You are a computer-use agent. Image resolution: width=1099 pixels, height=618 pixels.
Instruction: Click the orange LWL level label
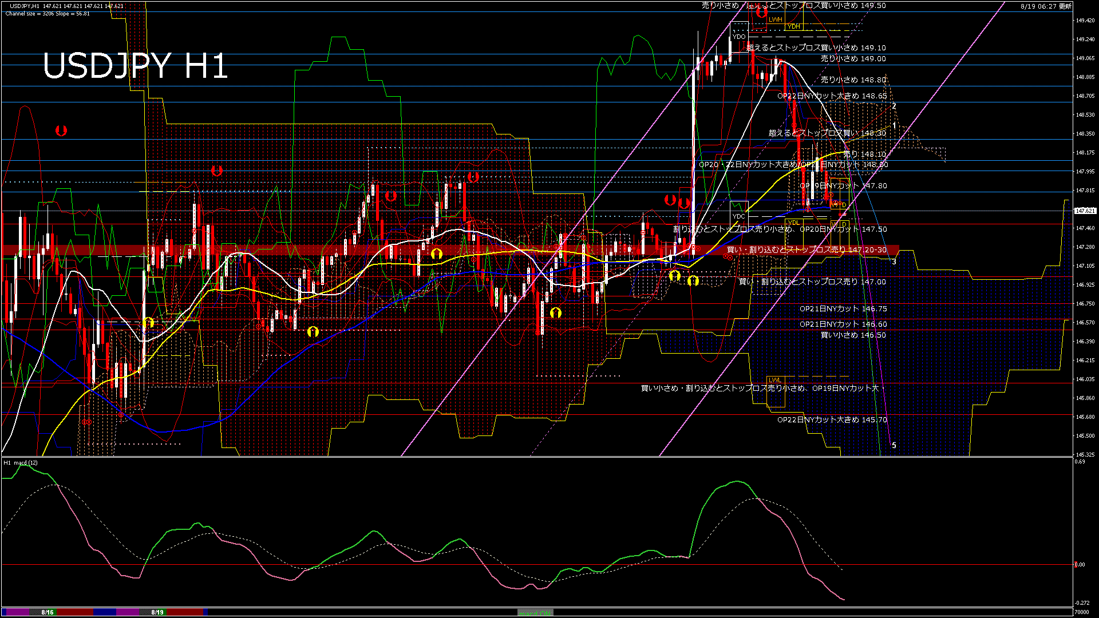(774, 380)
